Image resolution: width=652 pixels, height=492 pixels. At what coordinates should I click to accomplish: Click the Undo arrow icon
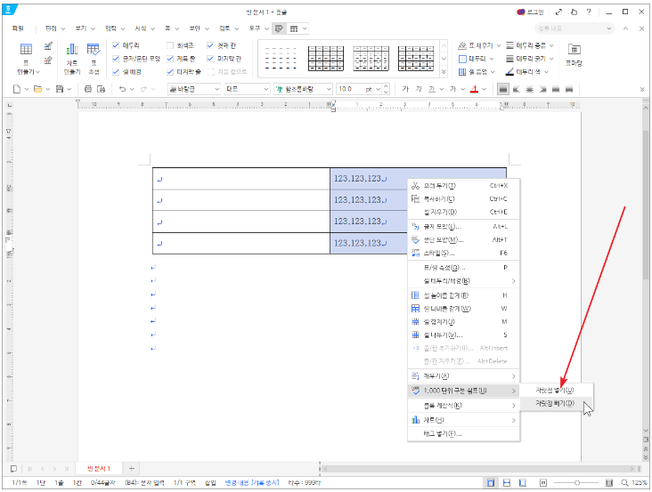tap(122, 89)
